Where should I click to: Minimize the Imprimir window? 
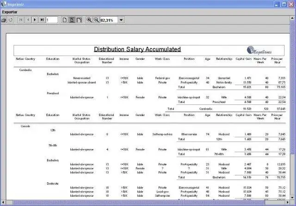[277, 4]
